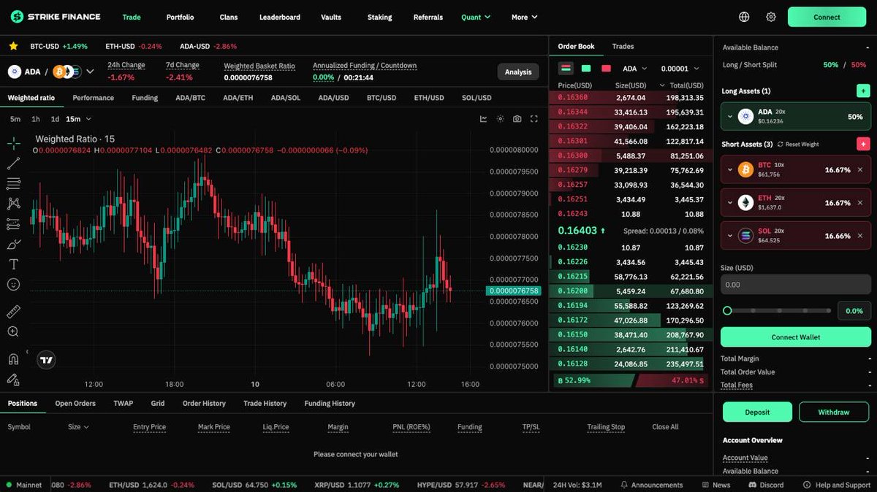The image size is (877, 492).
Task: Open the header settings gear
Action: [771, 17]
